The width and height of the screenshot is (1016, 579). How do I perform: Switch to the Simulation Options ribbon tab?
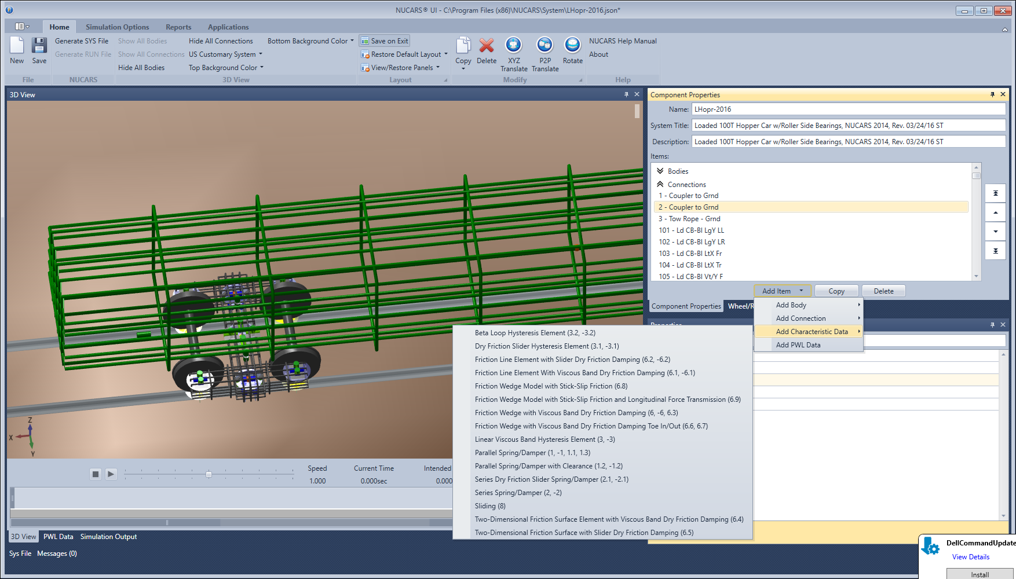(118, 27)
